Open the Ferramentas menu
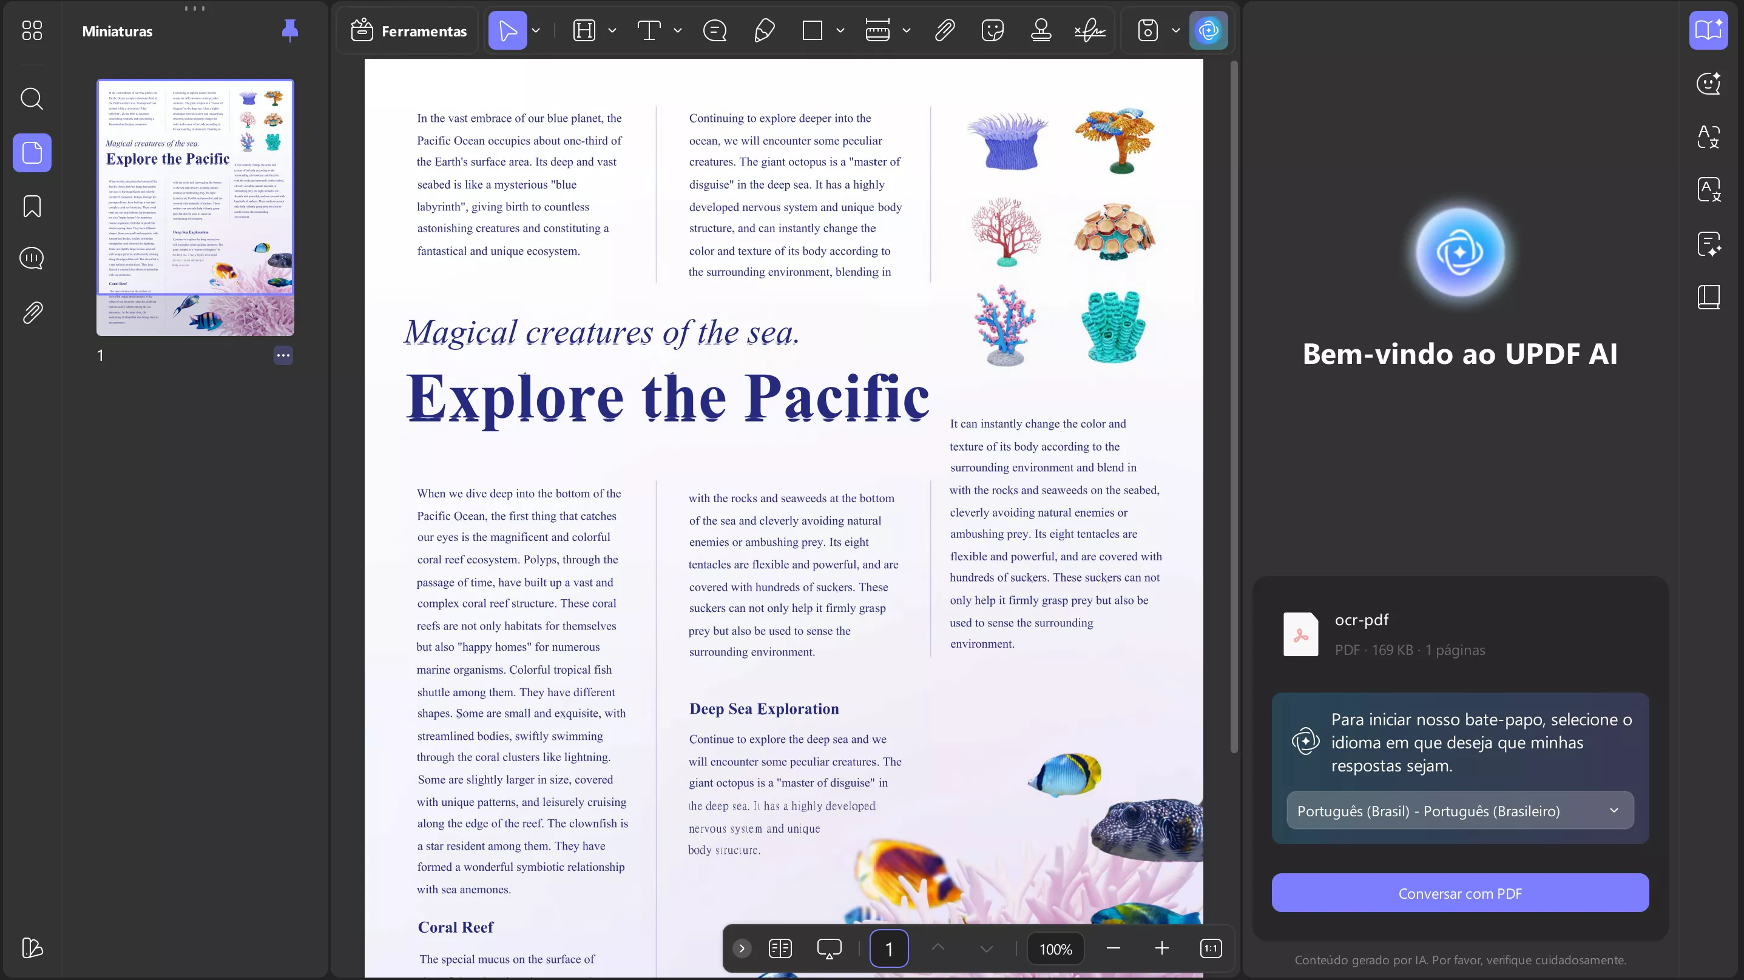The height and width of the screenshot is (980, 1744). (409, 30)
